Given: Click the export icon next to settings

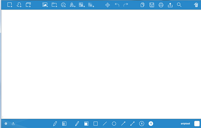Looking at the screenshot, I should pos(13,124).
